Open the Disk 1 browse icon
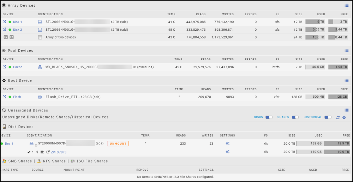The width and height of the screenshot is (353, 182). (4, 22)
